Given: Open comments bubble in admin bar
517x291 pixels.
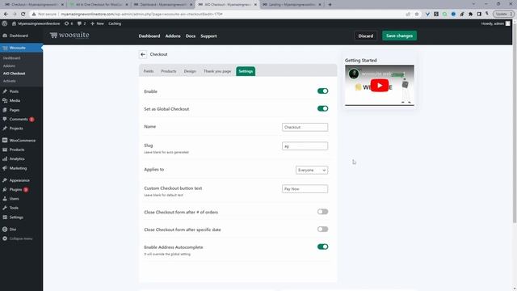Looking at the screenshot, I should [82, 23].
